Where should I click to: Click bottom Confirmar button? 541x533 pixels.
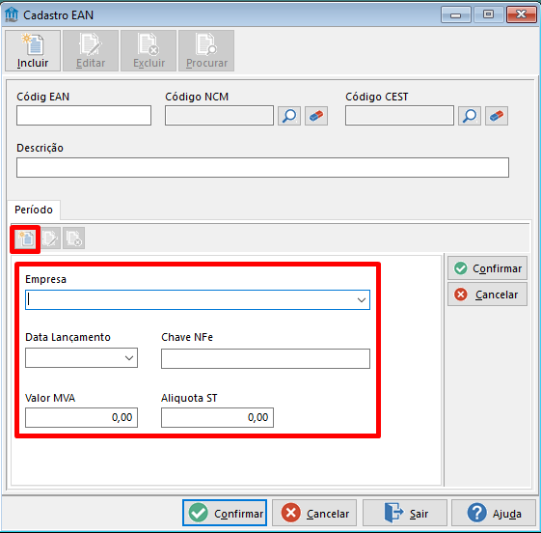point(225,513)
